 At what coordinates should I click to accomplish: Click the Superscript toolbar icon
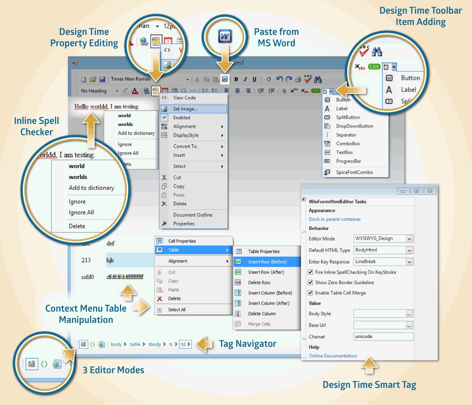(x=294, y=91)
